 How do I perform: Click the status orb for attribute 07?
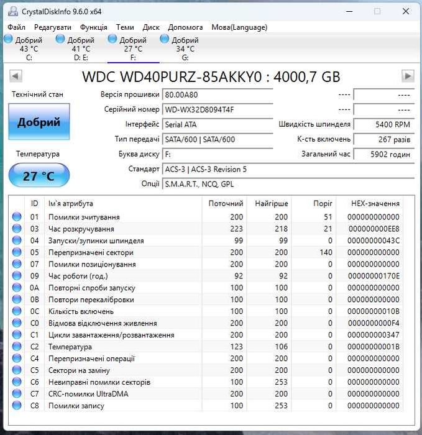[x=17, y=264]
